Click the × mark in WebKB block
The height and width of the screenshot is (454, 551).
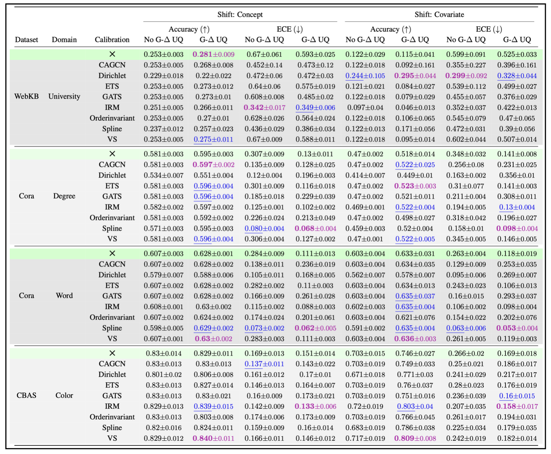(x=112, y=54)
